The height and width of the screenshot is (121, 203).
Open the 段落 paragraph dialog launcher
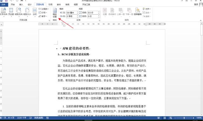click(99, 20)
